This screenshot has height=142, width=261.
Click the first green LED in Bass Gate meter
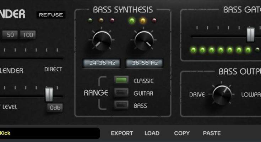(193, 50)
